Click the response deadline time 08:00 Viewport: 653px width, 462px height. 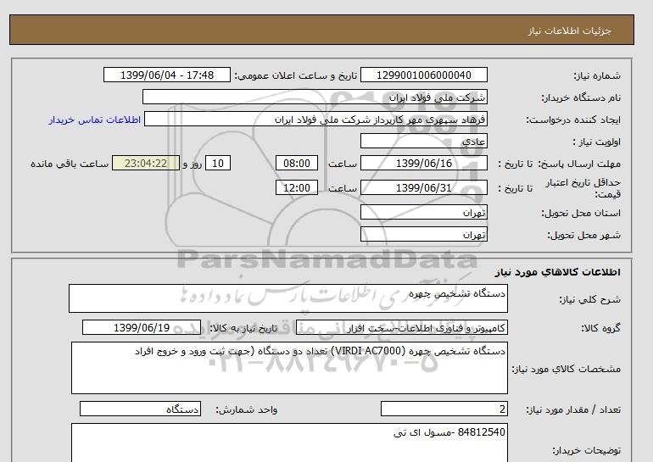[297, 163]
